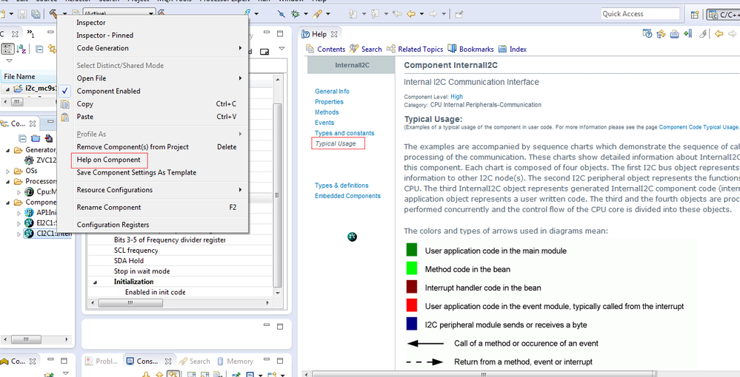Screen dimensions: 740x377
Task: Click the Open Perspective icon
Action: [694, 15]
